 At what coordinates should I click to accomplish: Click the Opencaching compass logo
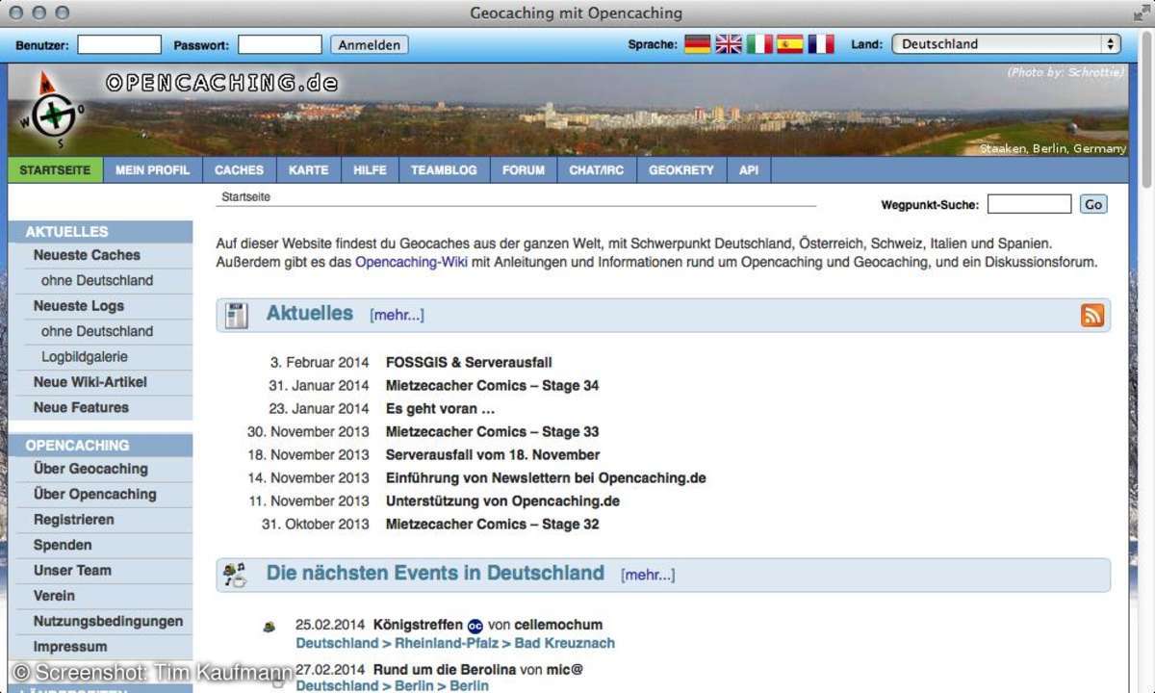[53, 109]
